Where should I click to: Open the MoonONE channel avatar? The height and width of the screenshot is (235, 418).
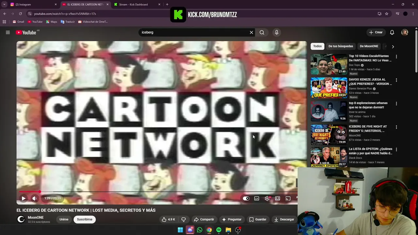pos(21,219)
